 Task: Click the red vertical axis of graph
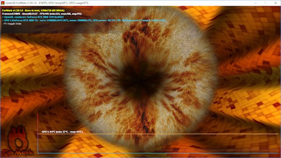click(x=38, y=133)
